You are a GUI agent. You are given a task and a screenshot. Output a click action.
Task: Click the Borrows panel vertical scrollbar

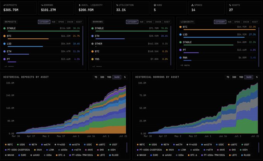[x=171, y=46]
